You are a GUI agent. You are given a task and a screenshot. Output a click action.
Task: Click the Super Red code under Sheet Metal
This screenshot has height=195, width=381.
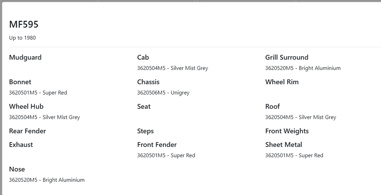(294, 155)
